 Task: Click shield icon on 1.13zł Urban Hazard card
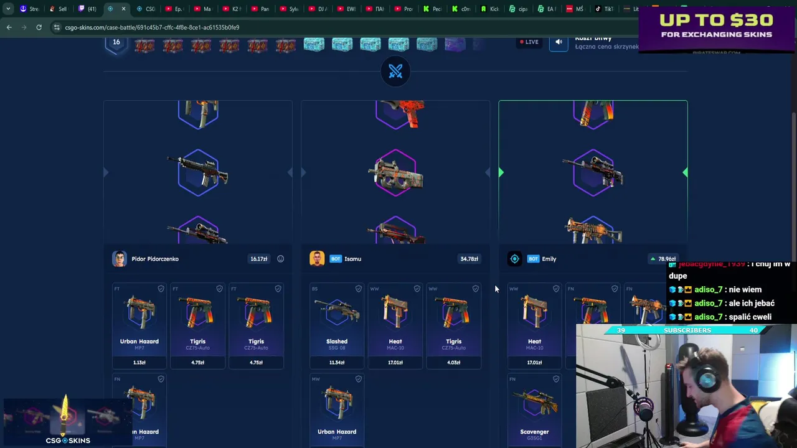click(161, 289)
